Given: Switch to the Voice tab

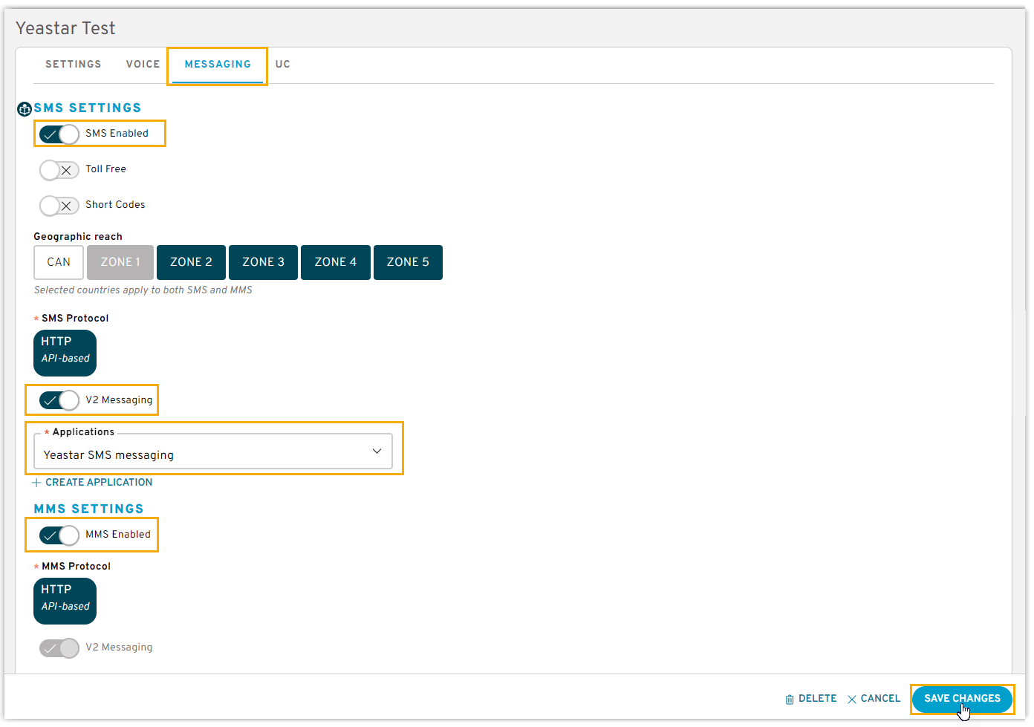Looking at the screenshot, I should (143, 65).
